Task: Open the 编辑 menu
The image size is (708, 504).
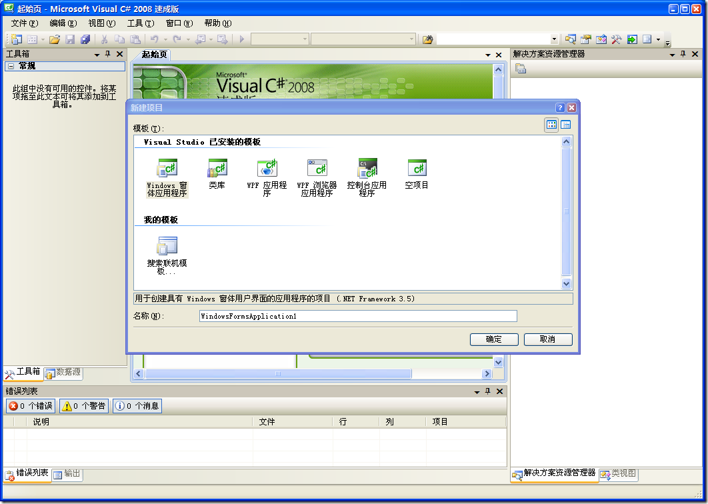Action: [x=63, y=23]
